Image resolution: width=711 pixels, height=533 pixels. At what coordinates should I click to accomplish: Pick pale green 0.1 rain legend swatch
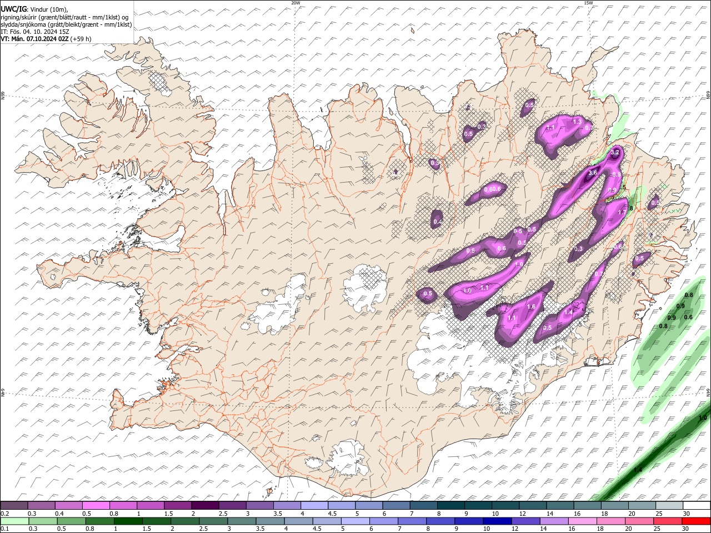click(x=14, y=521)
